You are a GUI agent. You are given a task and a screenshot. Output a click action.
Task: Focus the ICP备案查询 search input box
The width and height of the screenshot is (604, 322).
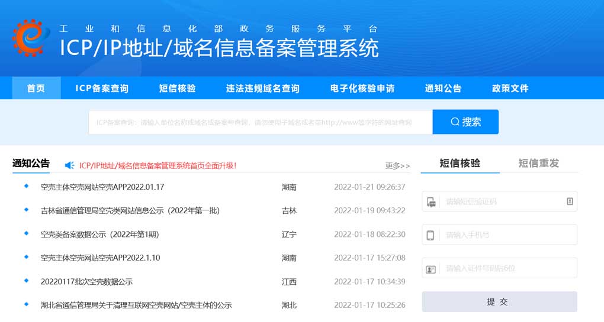point(261,122)
